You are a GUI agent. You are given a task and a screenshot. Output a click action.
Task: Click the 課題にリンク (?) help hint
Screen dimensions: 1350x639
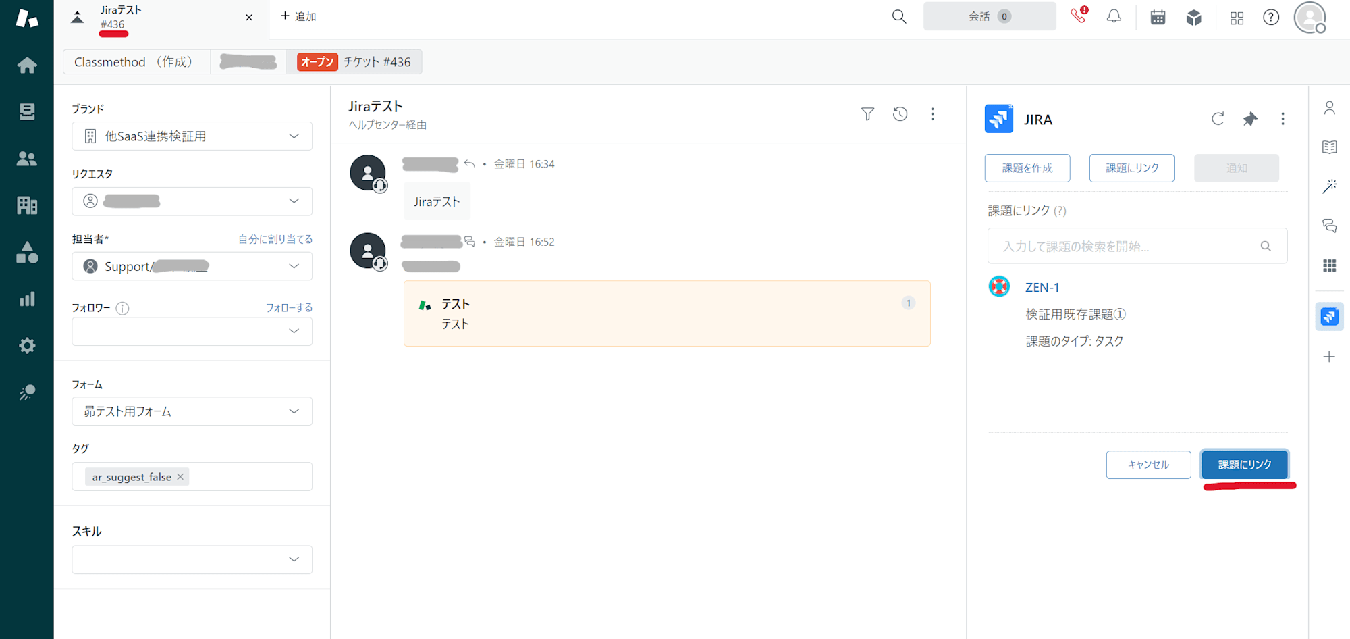1060,211
